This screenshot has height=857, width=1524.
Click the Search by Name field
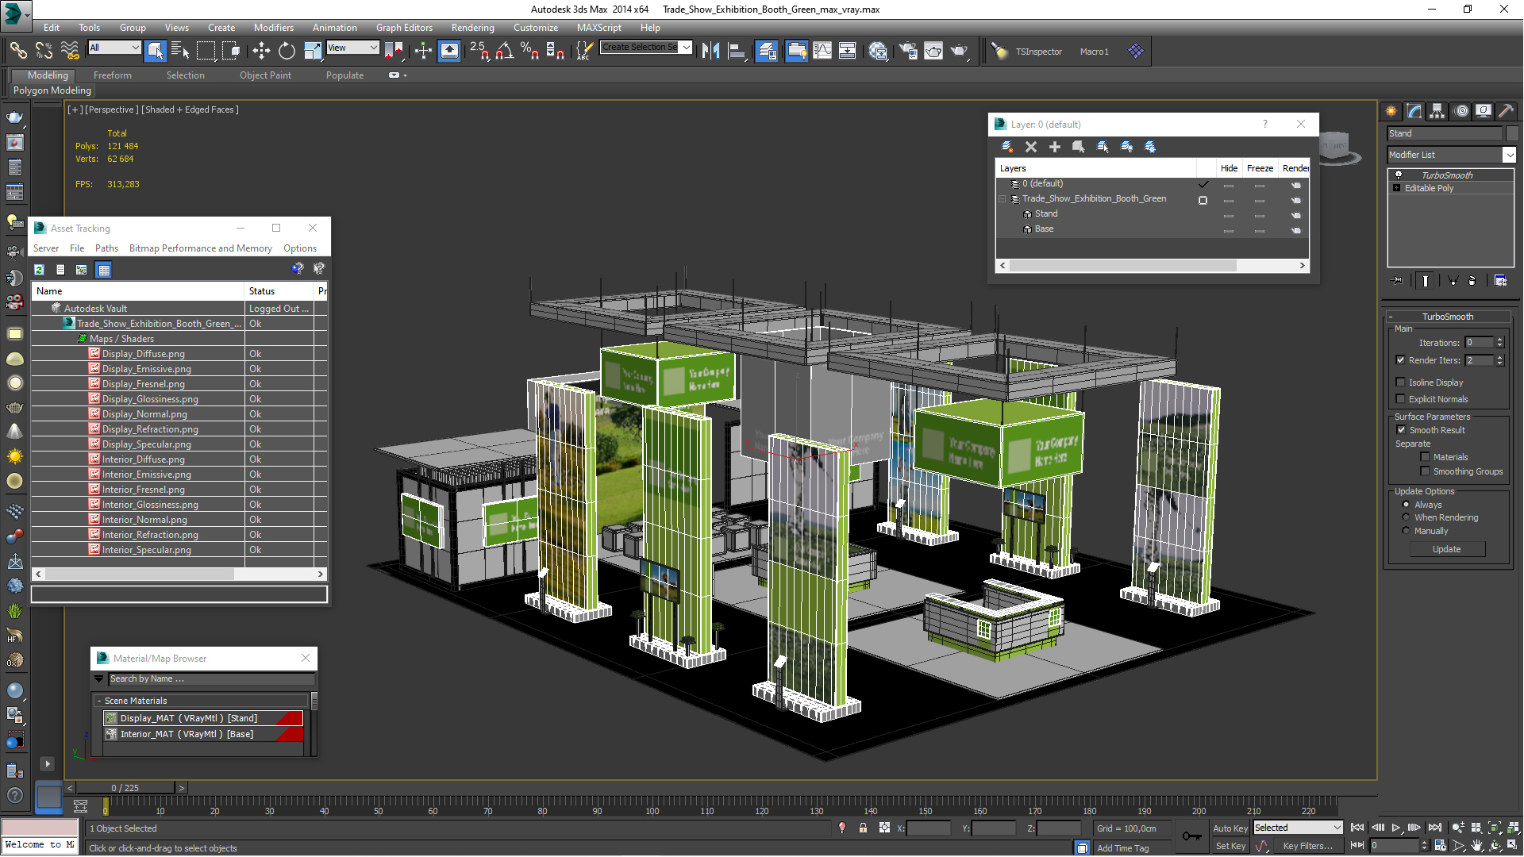coord(211,679)
